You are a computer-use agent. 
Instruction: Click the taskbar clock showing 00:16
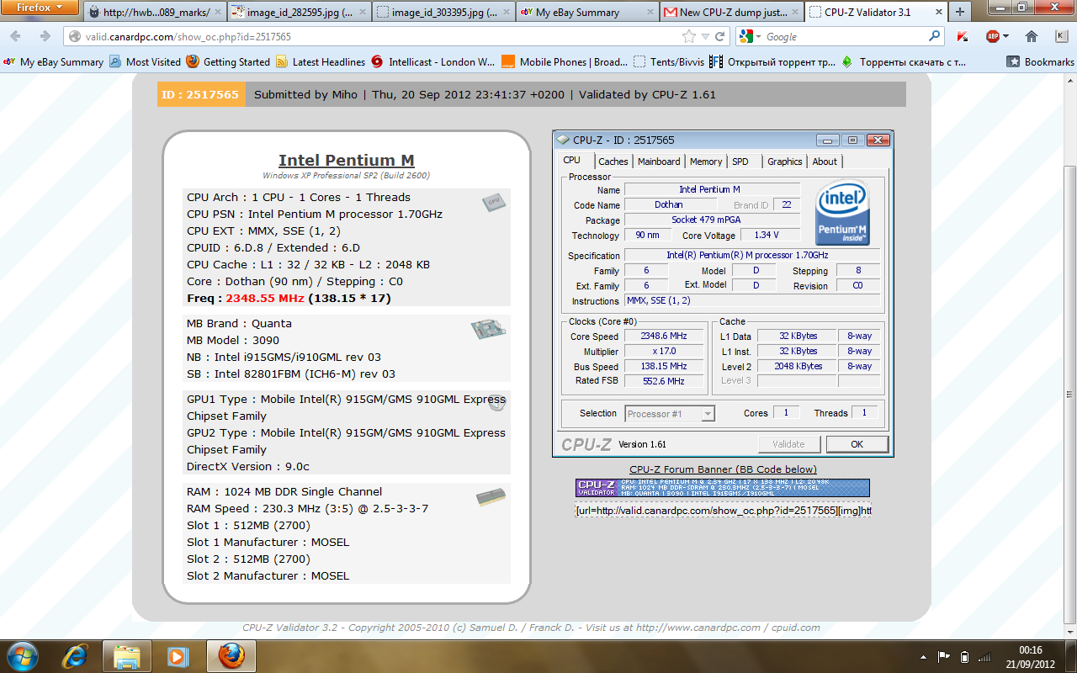(x=1031, y=656)
